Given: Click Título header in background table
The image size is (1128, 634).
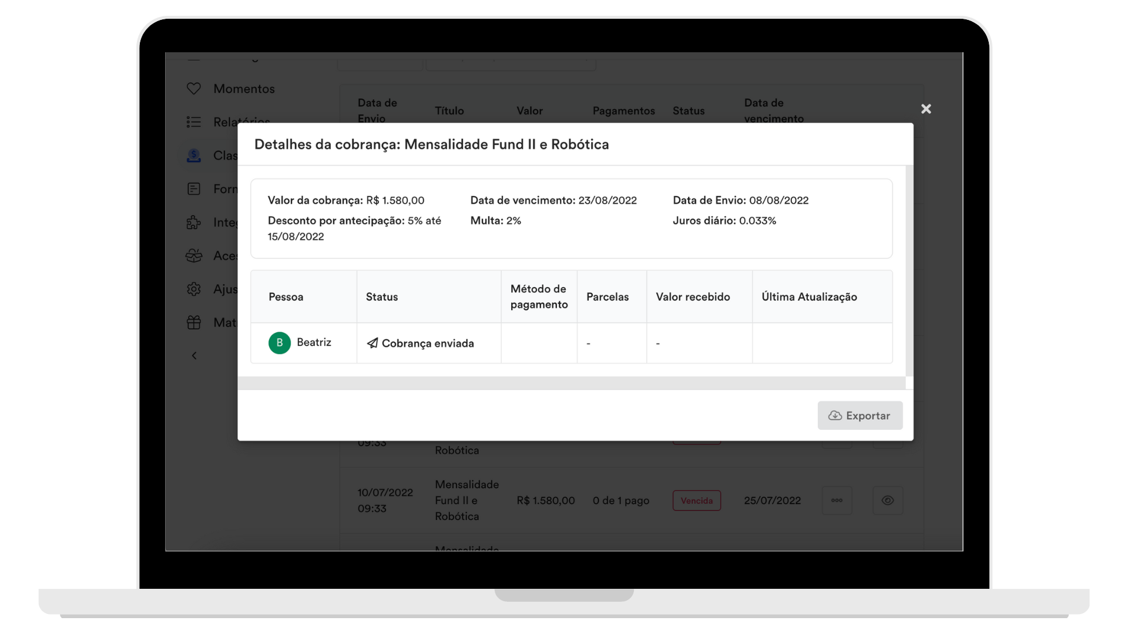Looking at the screenshot, I should (x=449, y=111).
